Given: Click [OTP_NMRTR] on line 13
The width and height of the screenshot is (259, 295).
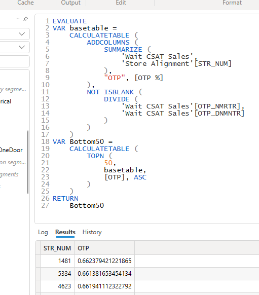Looking at the screenshot, I should 217,106.
